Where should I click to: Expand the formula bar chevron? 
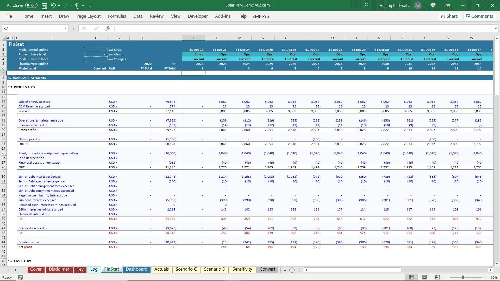click(x=495, y=28)
